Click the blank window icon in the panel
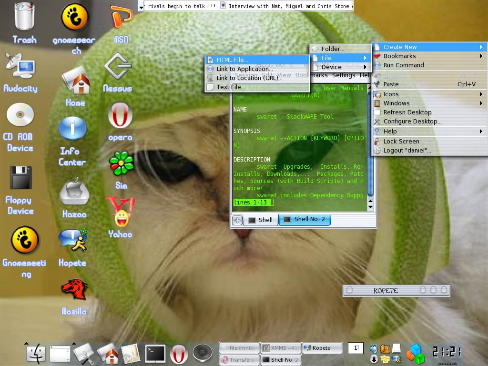The width and height of the screenshot is (488, 366). click(60, 354)
